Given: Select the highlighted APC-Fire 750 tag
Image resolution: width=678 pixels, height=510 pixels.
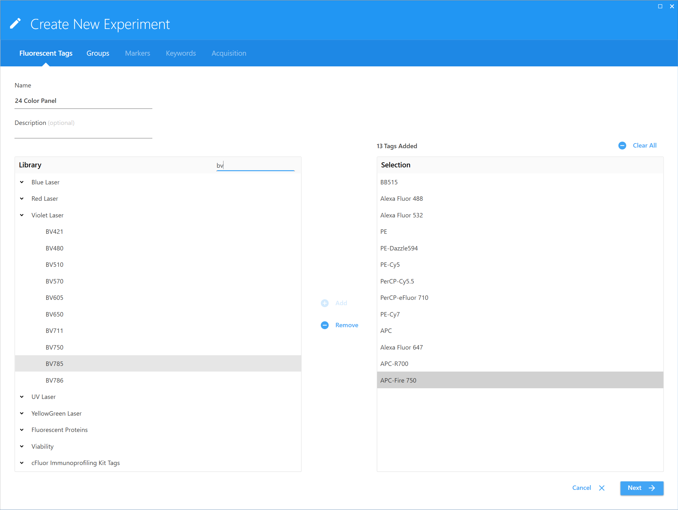Looking at the screenshot, I should 520,380.
